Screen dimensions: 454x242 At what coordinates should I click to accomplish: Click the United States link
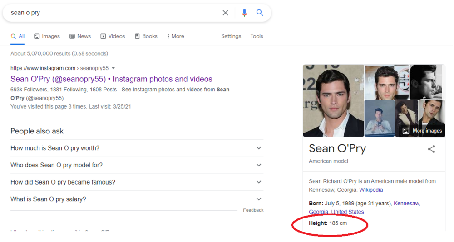click(347, 212)
